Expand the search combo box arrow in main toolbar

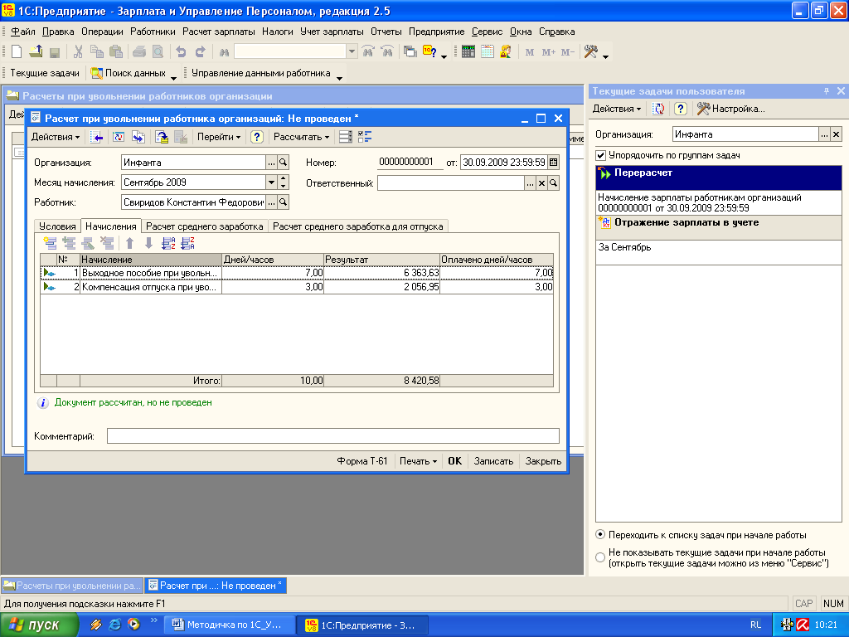click(x=352, y=51)
